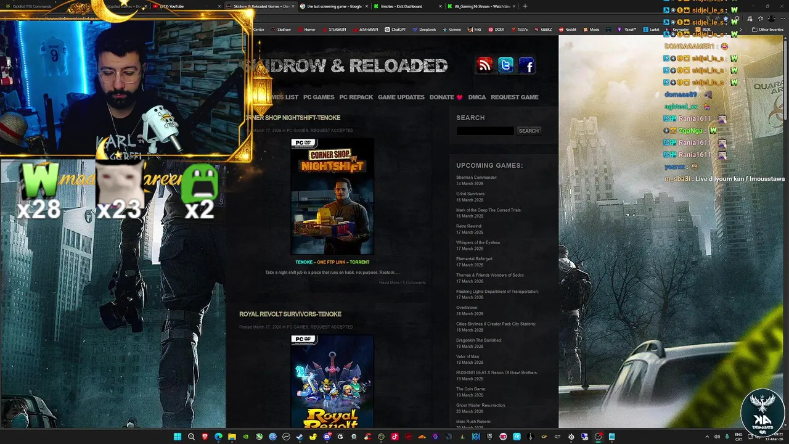The image size is (789, 444).
Task: Open GEEKZ bookmark
Action: pos(543,30)
